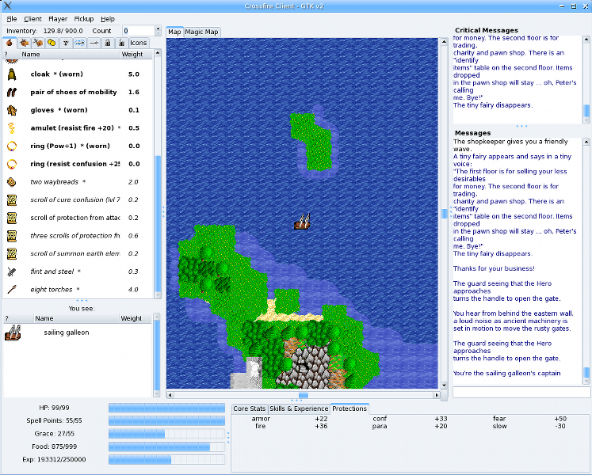Switch to the Skills & Experience tab

pos(299,408)
